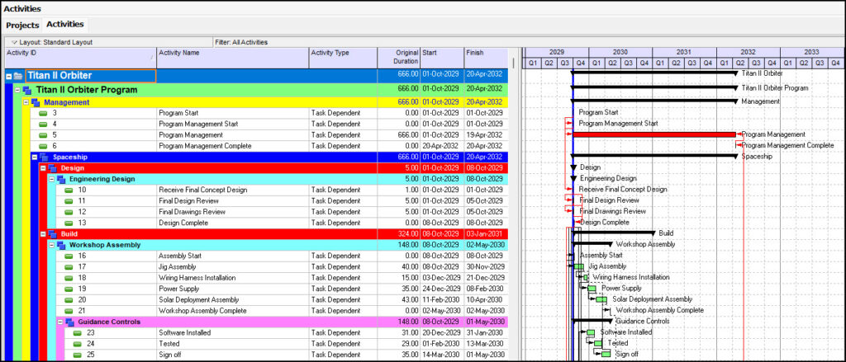Sort by the Finish column header
Image resolution: width=846 pixels, height=362 pixels.
click(486, 58)
